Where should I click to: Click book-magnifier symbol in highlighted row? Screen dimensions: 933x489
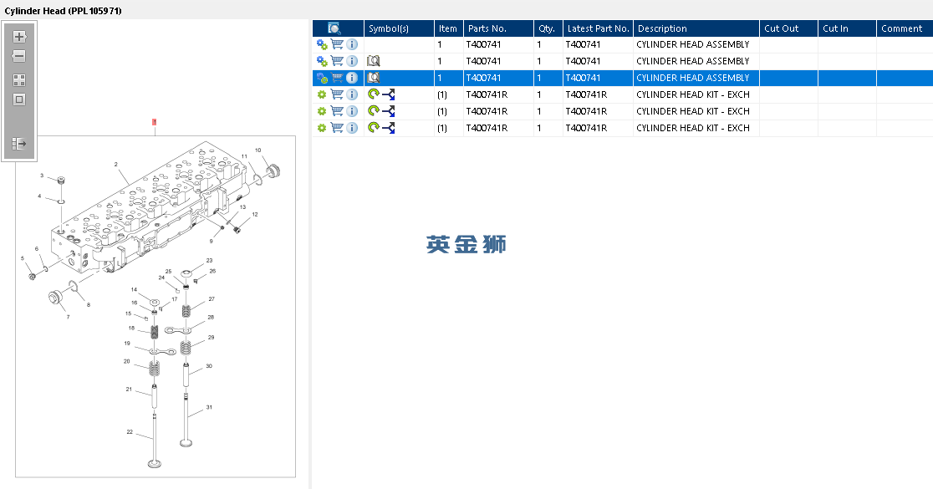click(x=374, y=78)
